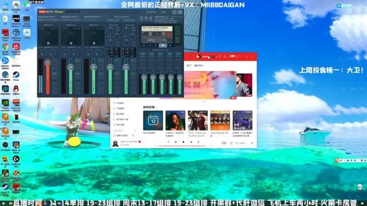This screenshot has width=367, height=206.
Task: Skip to the next track
Action: [191, 142]
